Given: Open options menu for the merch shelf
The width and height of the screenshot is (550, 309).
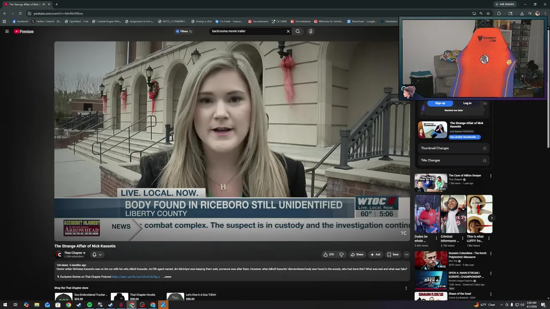Looking at the screenshot, I should (406, 288).
